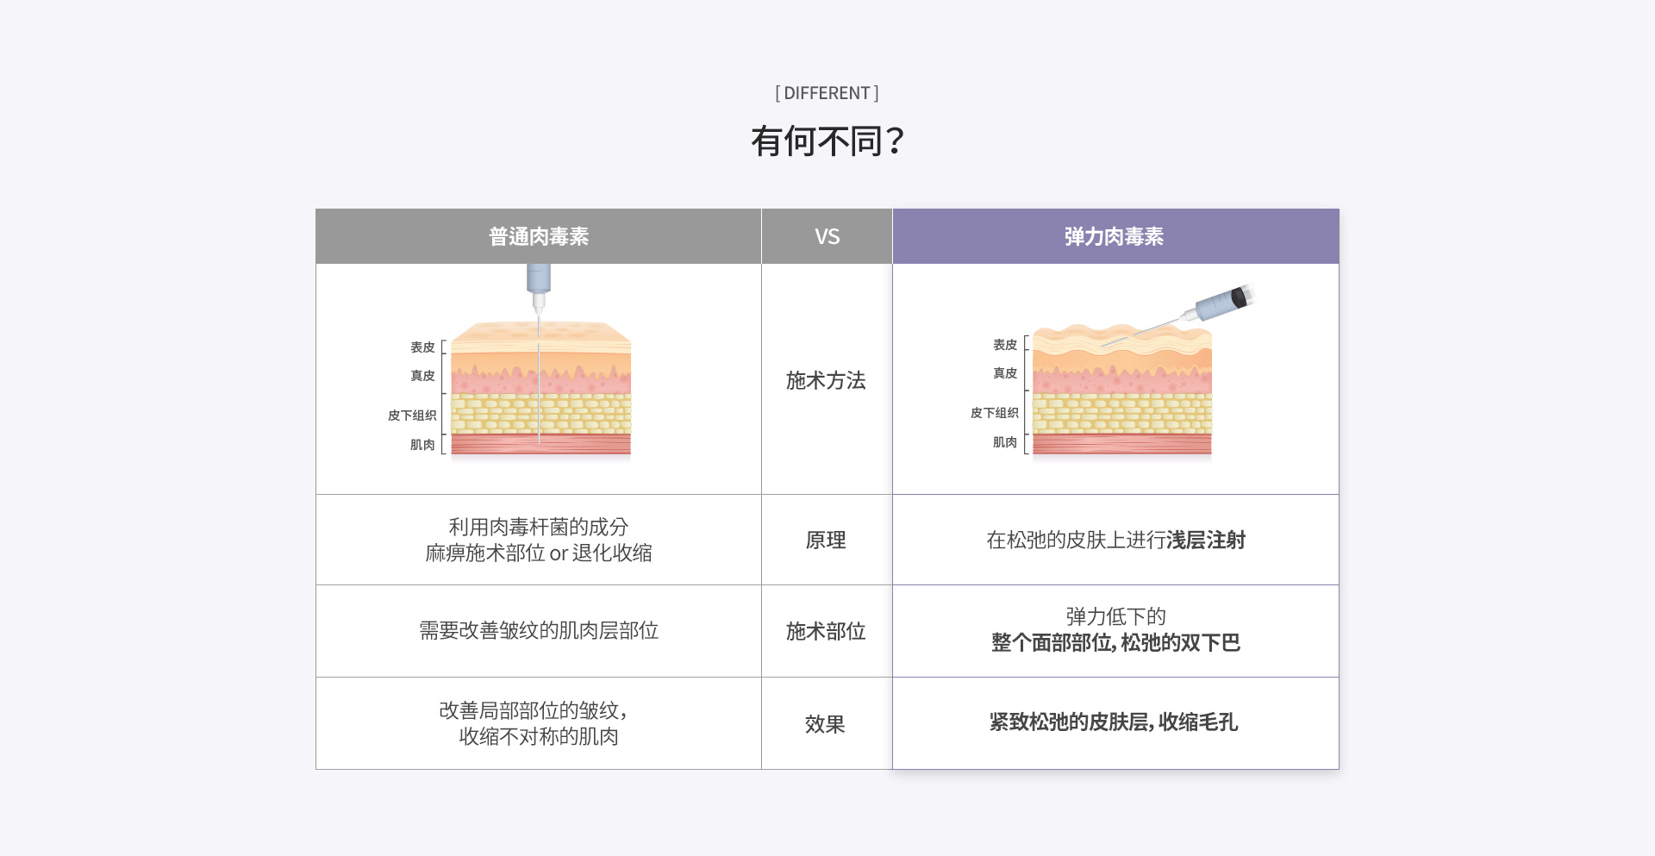1655x856 pixels.
Task: Click the 在松弛的皮肤上进行浅层注射 text
Action: click(x=1115, y=540)
